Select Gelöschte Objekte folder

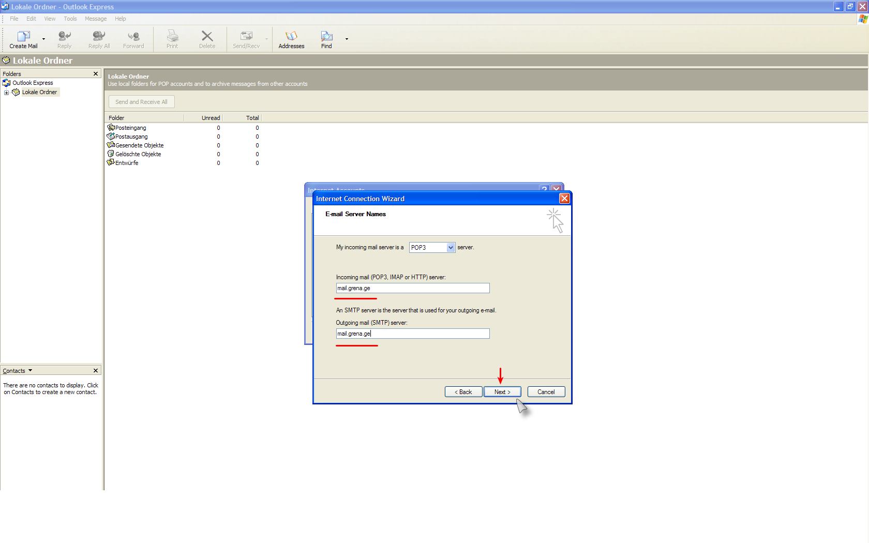pos(138,154)
